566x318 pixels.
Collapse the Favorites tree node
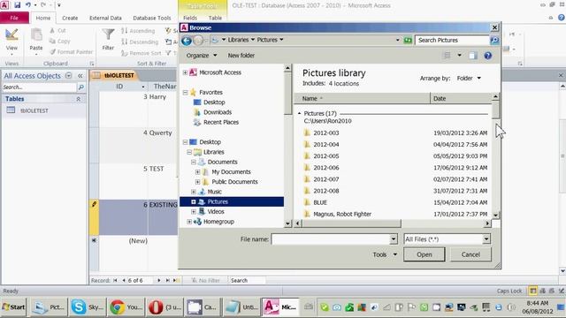click(185, 93)
